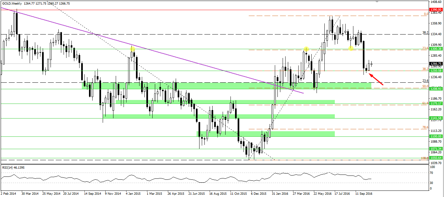Click the red 1390.00 price label
Screen dimensions: 444x197
point(436,10)
